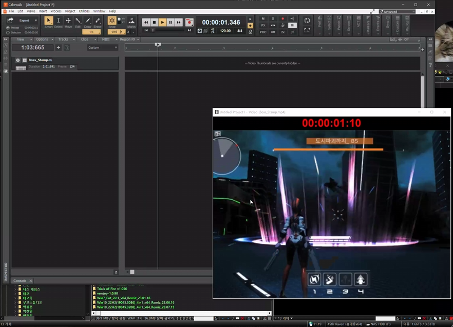Open the Views menu
453x327 pixels.
(x=31, y=11)
